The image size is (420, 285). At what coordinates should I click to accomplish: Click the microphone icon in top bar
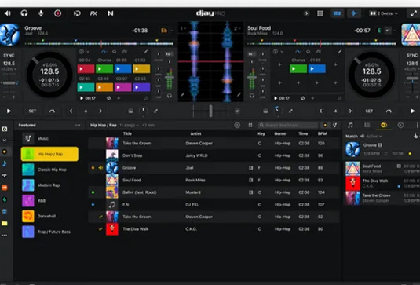click(x=41, y=13)
